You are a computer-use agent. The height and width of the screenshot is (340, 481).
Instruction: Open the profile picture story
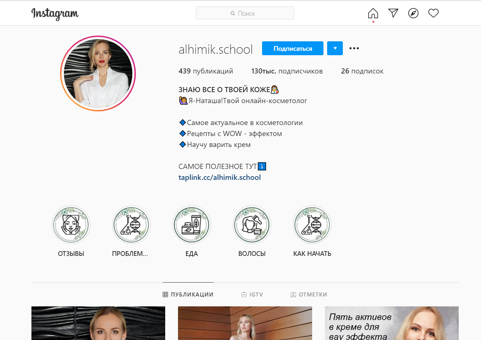(98, 73)
